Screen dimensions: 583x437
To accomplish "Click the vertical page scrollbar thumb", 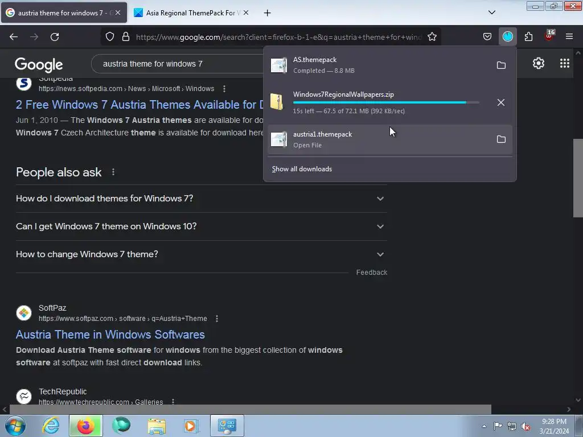I will (578, 178).
